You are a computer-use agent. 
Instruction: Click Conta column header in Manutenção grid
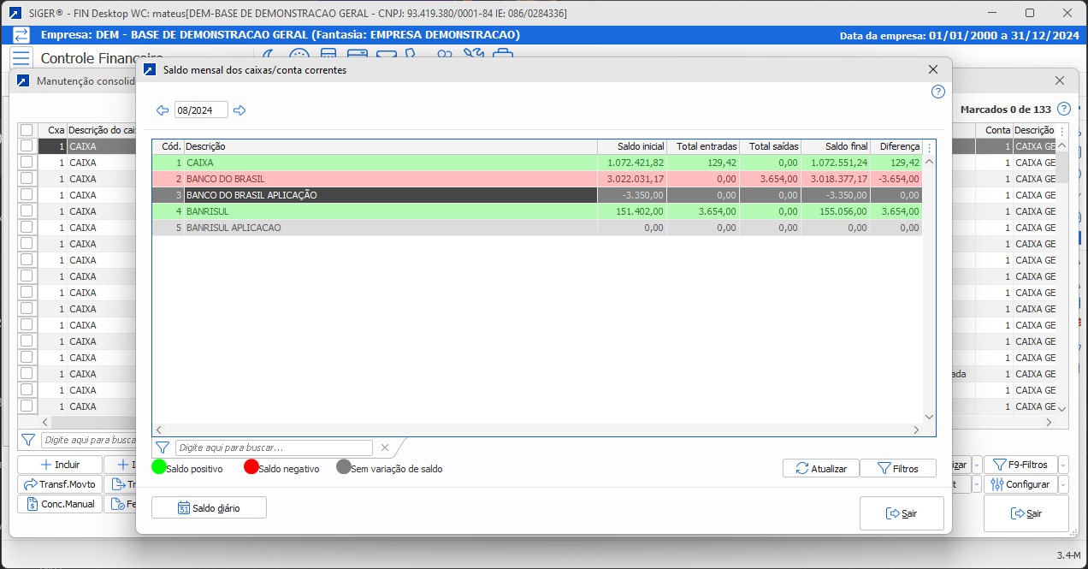995,130
